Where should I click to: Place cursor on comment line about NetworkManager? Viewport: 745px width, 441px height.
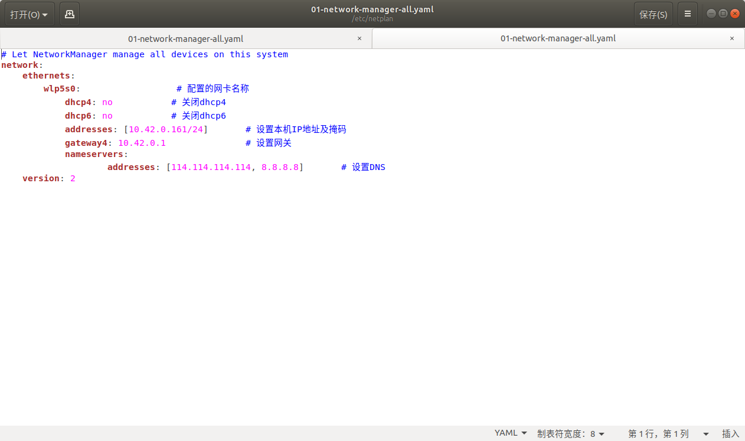click(145, 54)
